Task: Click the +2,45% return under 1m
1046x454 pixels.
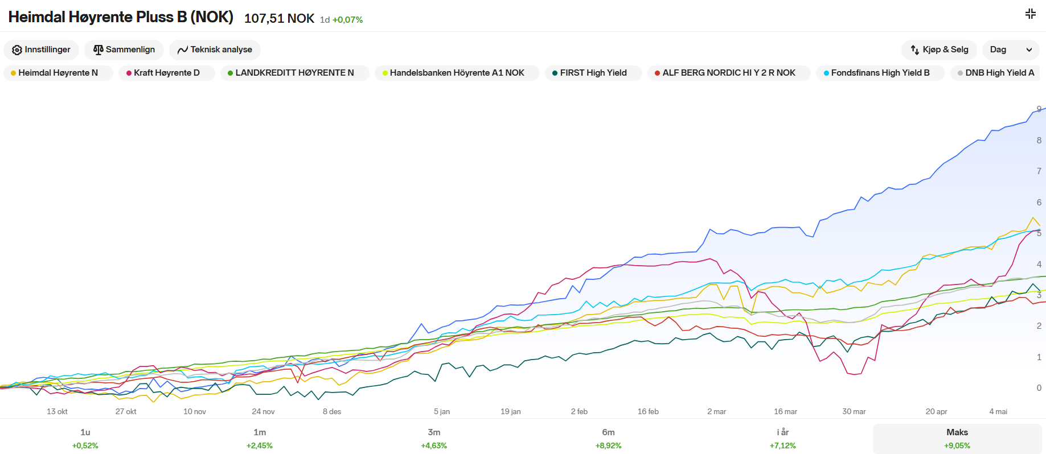Action: click(260, 446)
